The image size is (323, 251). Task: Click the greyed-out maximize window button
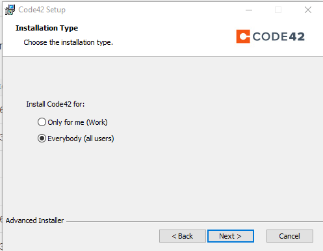[278, 10]
